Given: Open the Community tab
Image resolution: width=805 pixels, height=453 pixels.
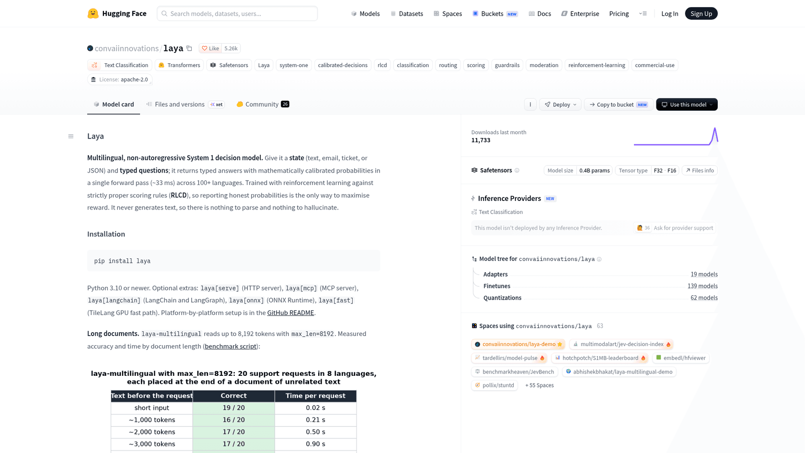Looking at the screenshot, I should tap(263, 105).
